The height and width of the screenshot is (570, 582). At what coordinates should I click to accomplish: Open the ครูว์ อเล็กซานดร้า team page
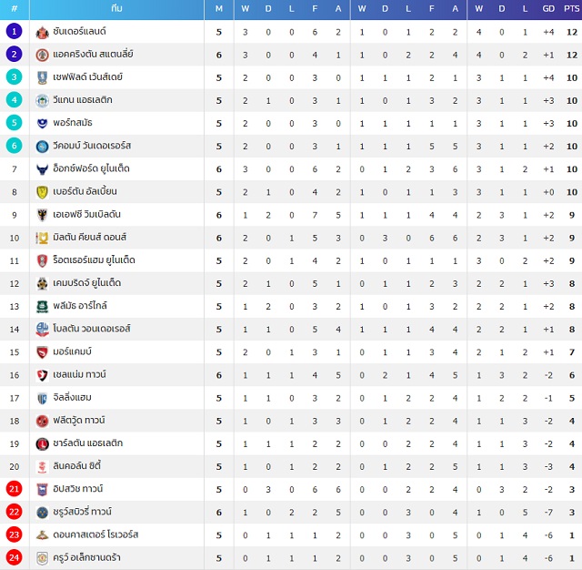(86, 557)
